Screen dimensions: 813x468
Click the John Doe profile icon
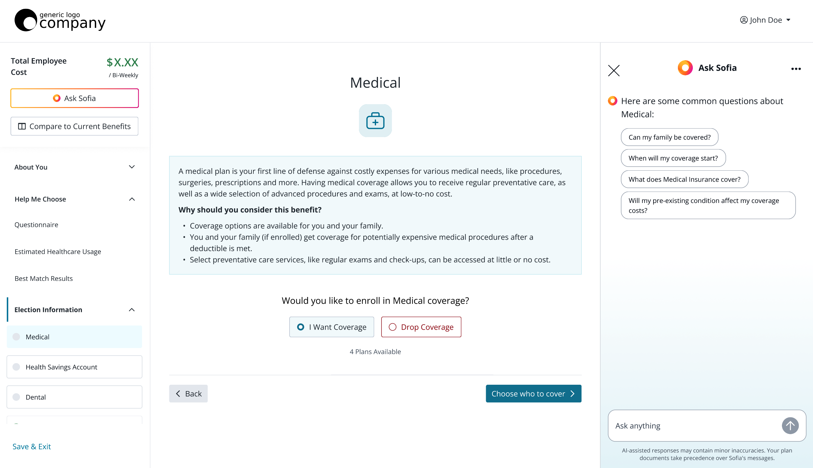click(x=744, y=20)
